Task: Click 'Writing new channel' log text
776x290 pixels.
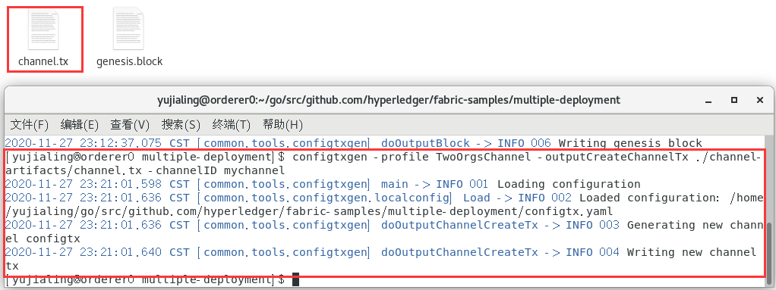Action: (692, 252)
